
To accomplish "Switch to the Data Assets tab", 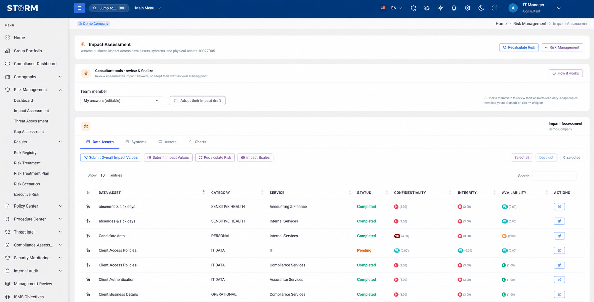I will 100,142.
